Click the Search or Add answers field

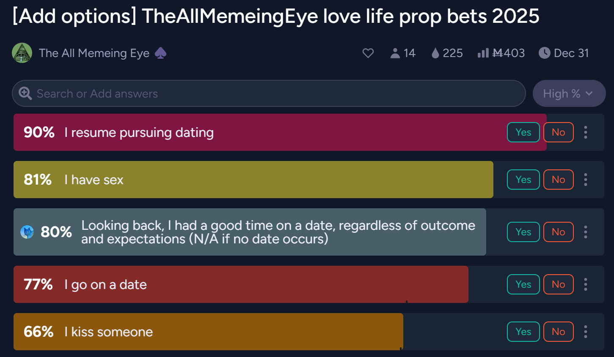pos(269,93)
